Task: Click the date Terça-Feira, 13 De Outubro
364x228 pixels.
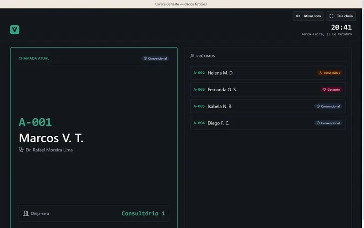Action: point(326,34)
